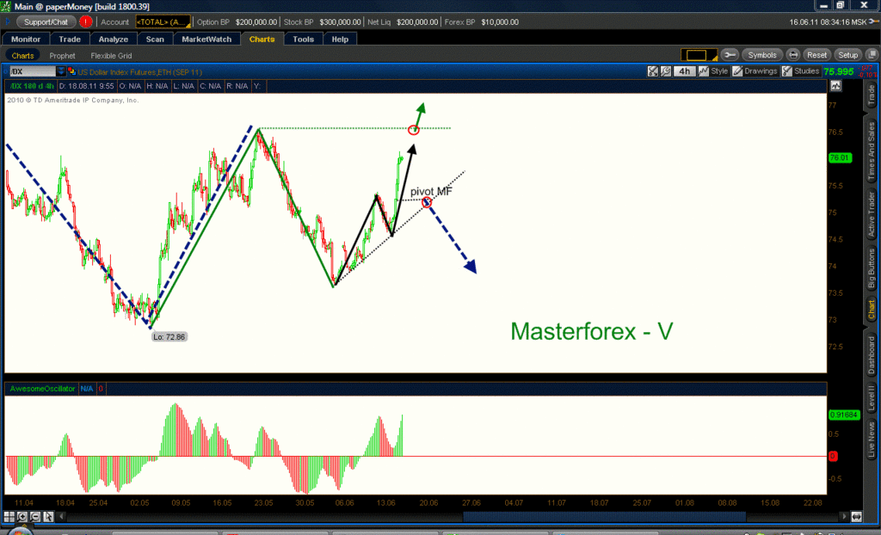Click the Reset button
Viewport: 881px width, 535px height.
tap(816, 55)
